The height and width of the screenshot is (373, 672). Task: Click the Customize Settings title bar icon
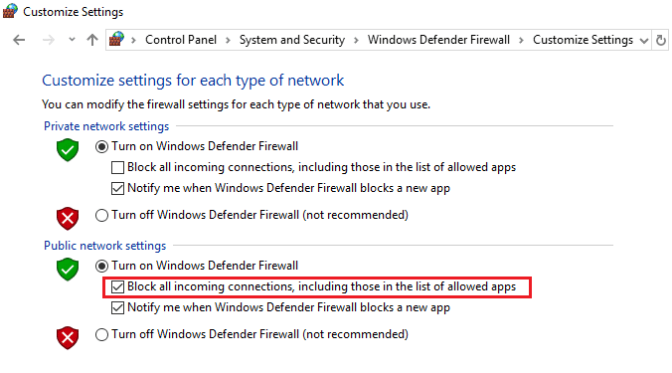pyautogui.click(x=10, y=11)
